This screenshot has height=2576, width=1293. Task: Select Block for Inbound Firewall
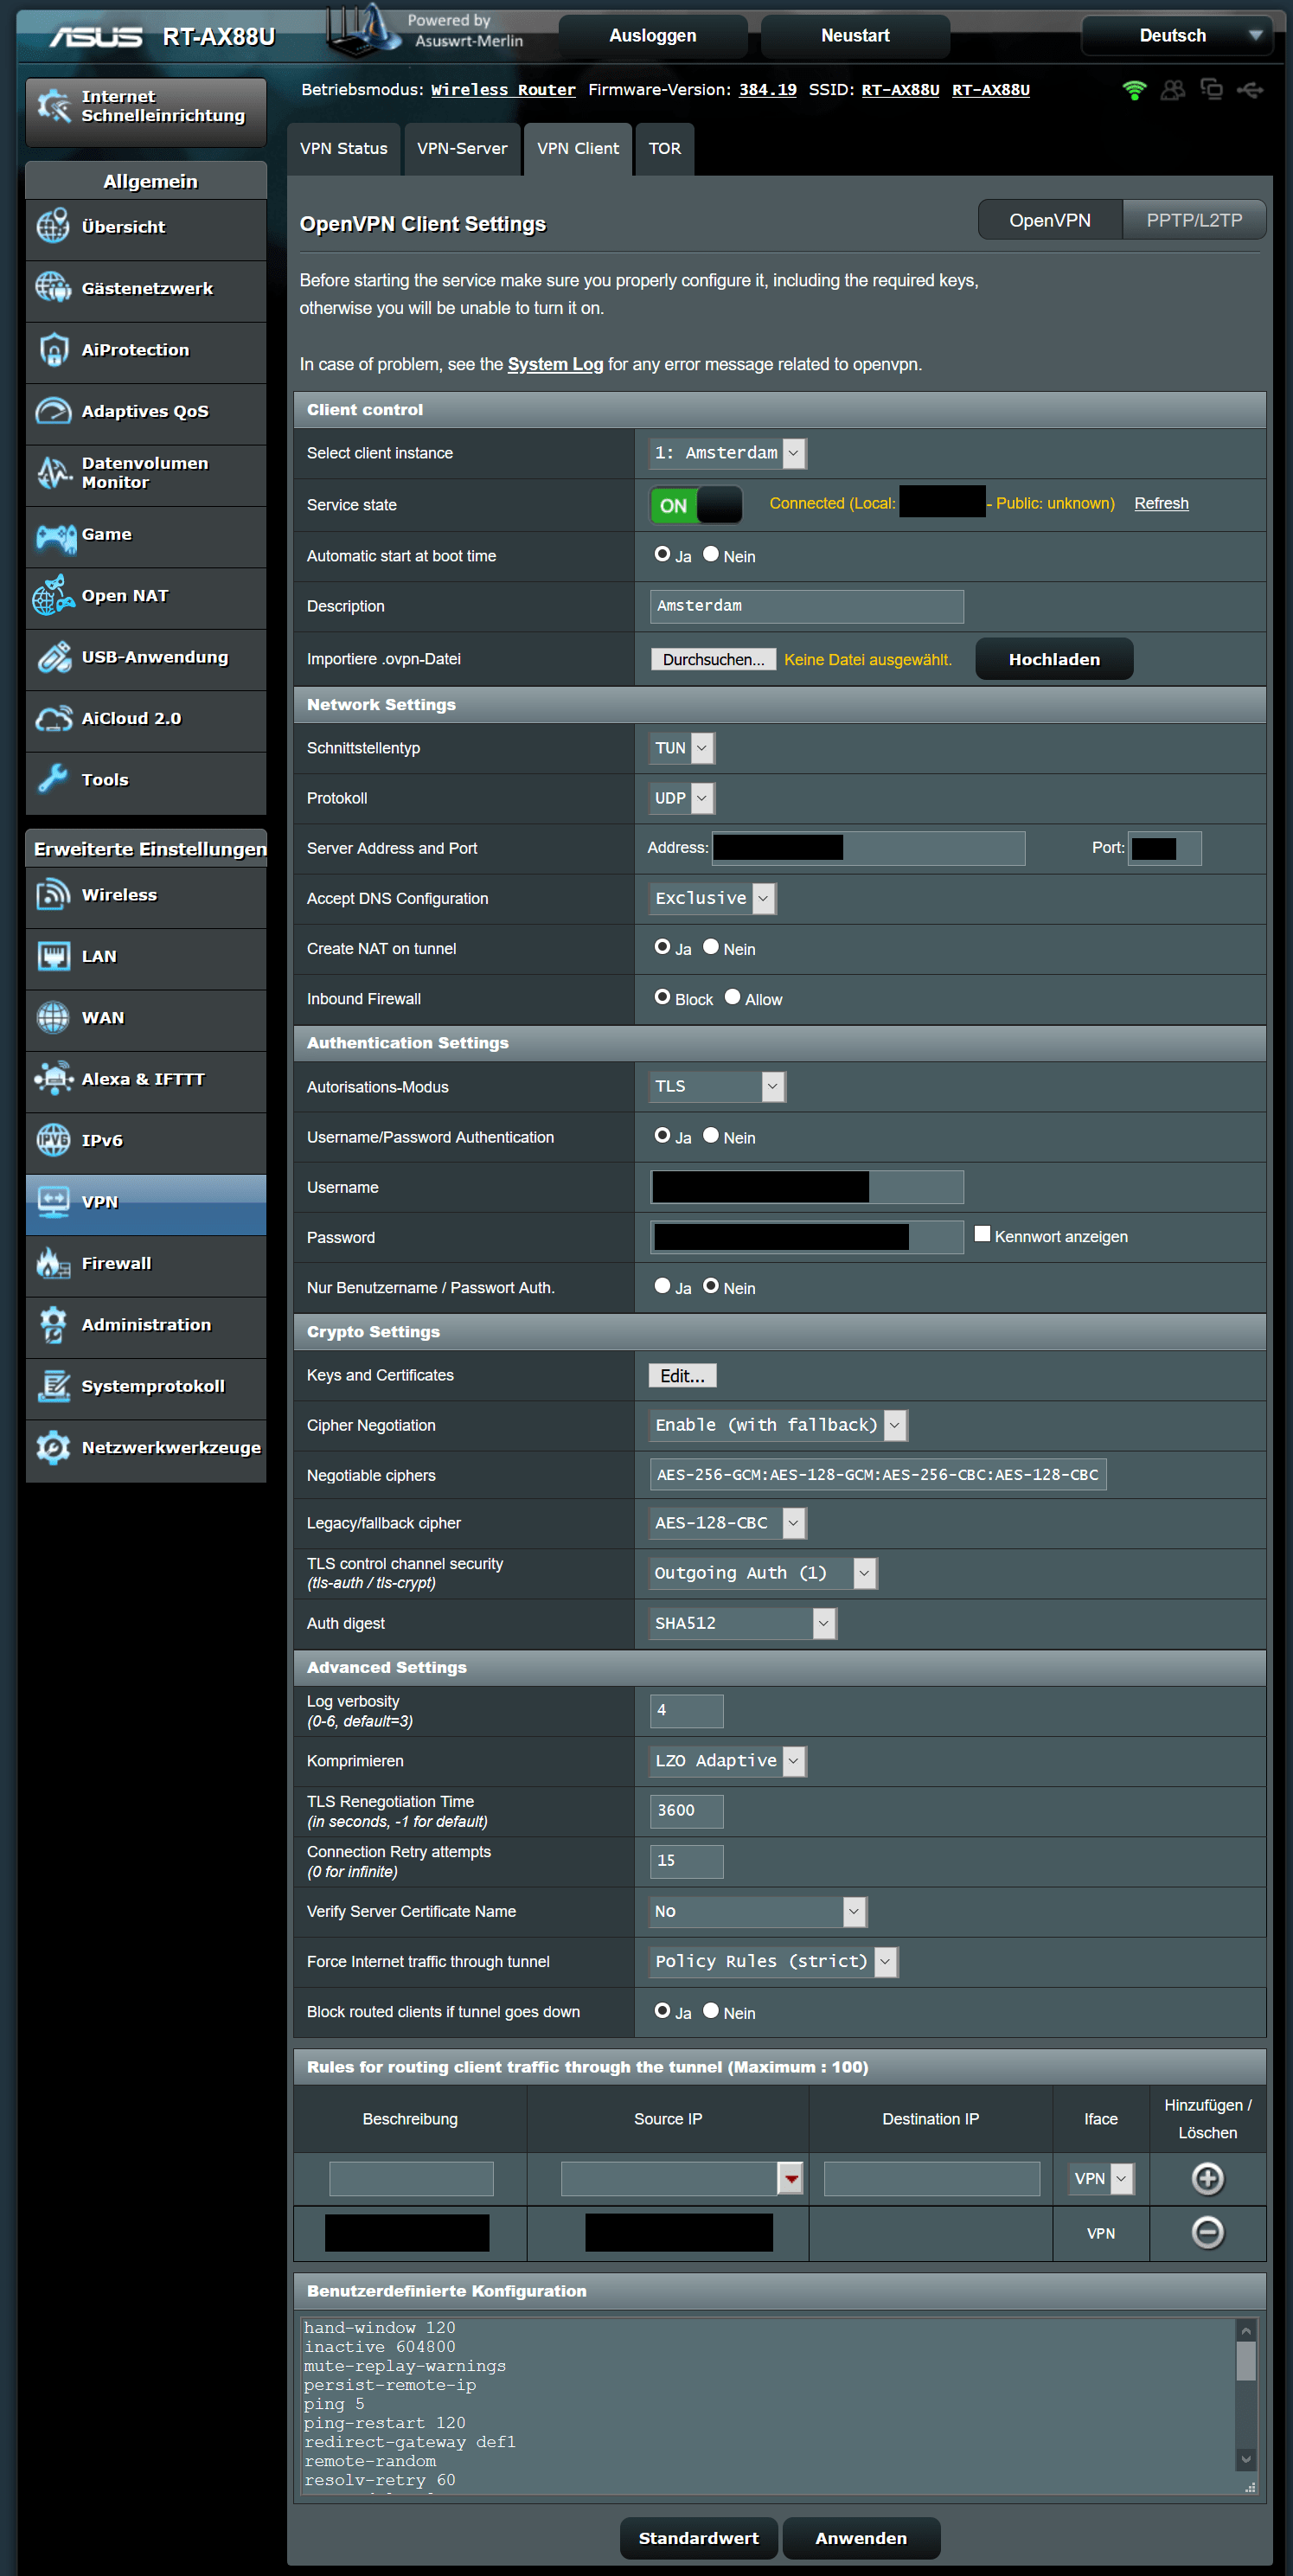coord(662,997)
